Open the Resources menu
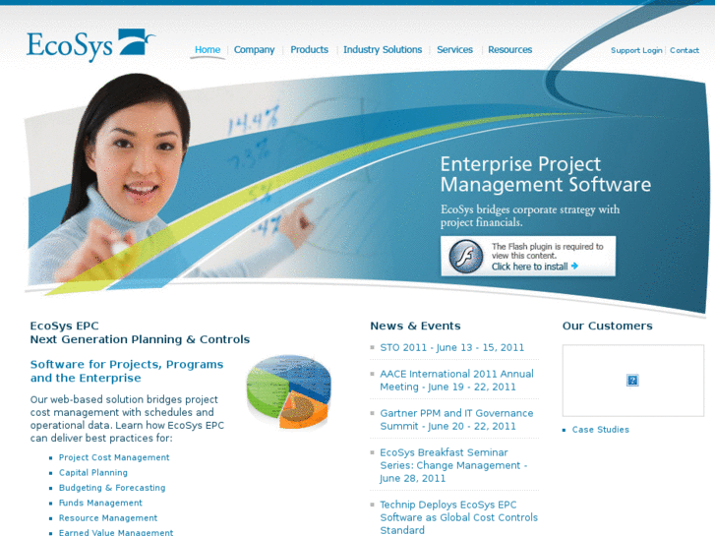 (x=509, y=50)
